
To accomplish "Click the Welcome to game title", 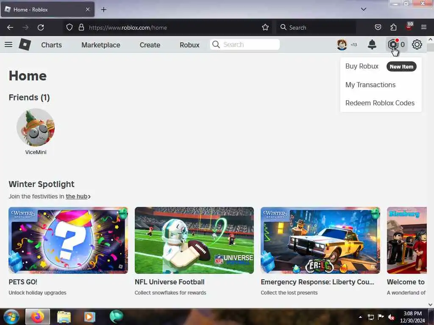I will [406, 282].
